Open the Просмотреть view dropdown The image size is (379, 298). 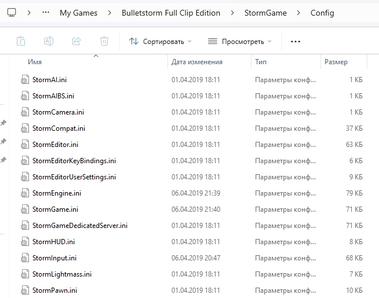tap(239, 42)
